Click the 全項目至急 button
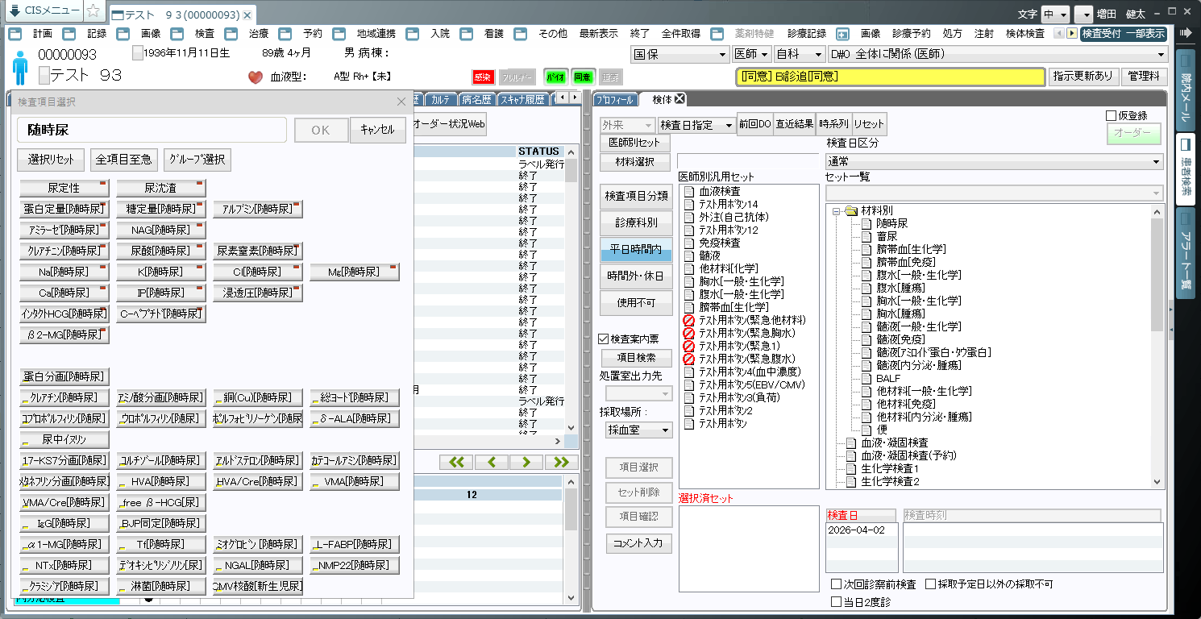Viewport: 1201px width, 619px height. 124,160
